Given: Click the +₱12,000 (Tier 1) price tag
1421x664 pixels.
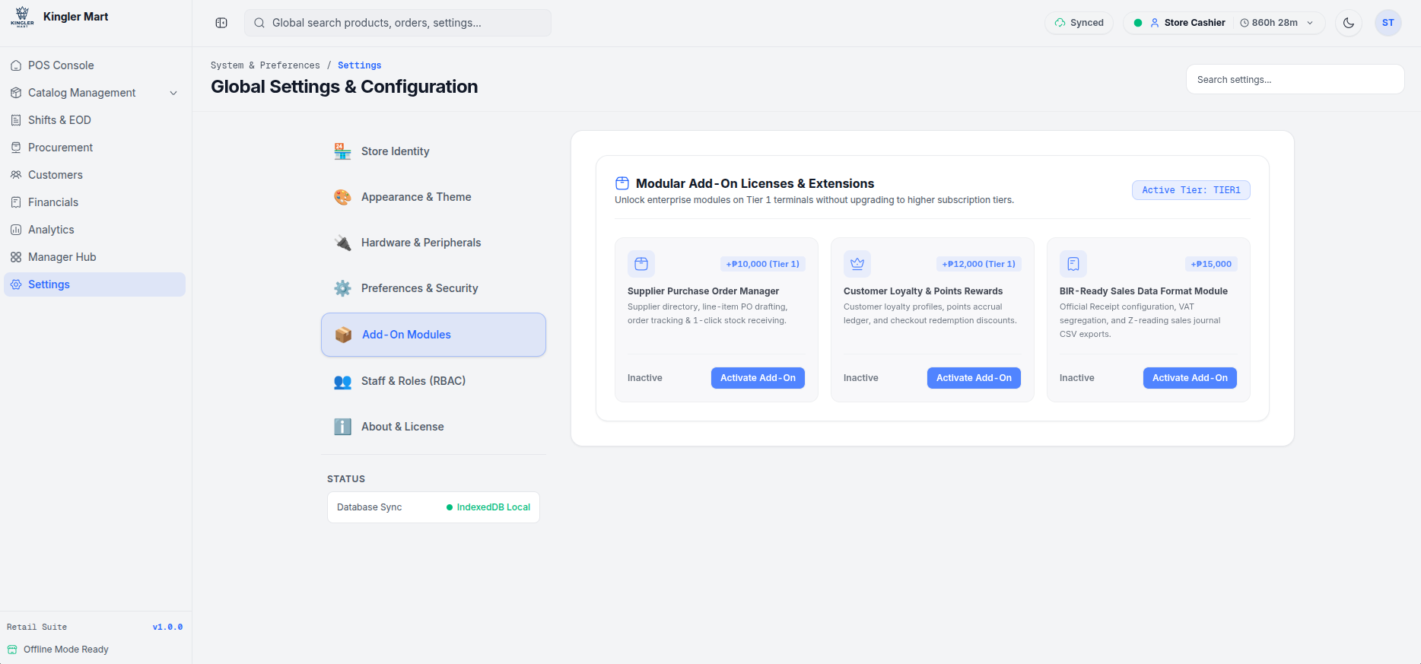Looking at the screenshot, I should [x=979, y=264].
